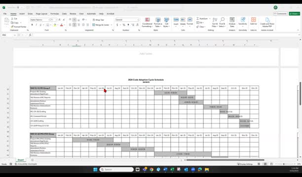
Task: Toggle top align in Alignment group
Action: click(70, 20)
